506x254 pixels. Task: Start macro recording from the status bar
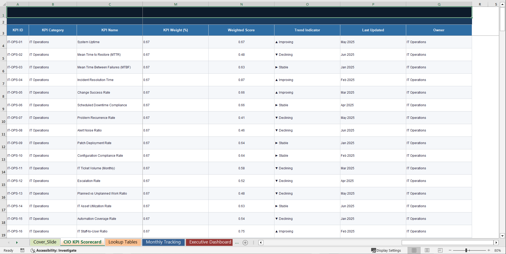coord(22,250)
